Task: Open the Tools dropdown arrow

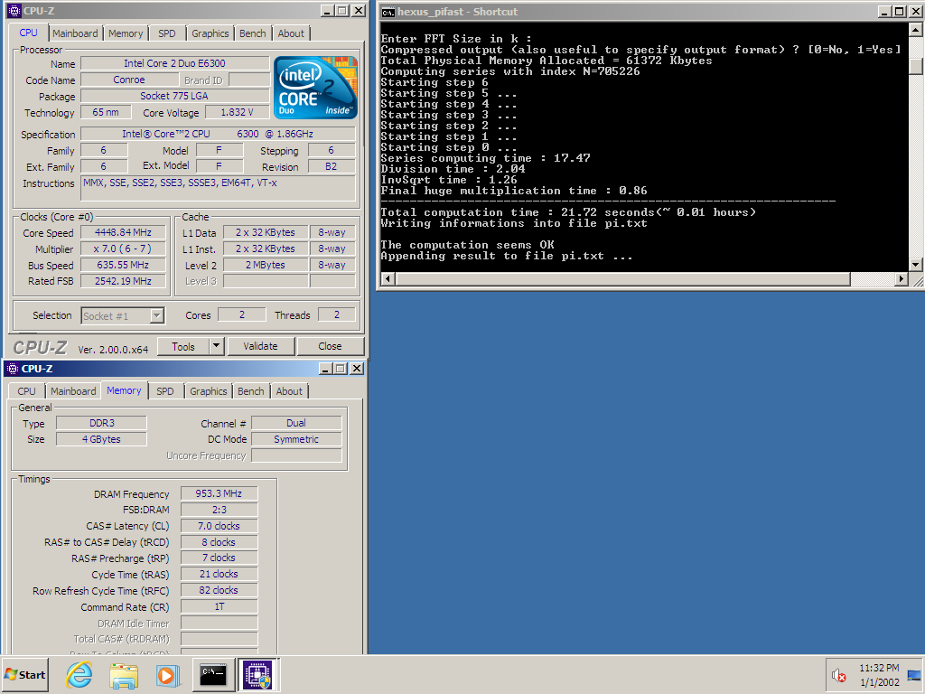Action: click(x=217, y=346)
